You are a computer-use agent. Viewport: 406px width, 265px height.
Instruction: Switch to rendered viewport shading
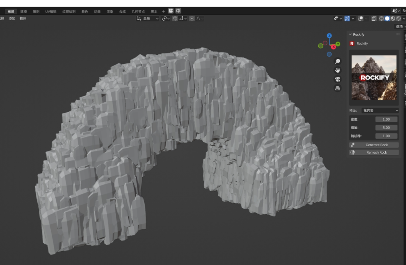(x=398, y=18)
